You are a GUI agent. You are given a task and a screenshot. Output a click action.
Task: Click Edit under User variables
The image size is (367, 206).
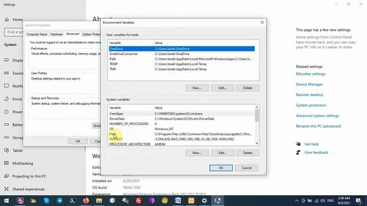pos(222,88)
